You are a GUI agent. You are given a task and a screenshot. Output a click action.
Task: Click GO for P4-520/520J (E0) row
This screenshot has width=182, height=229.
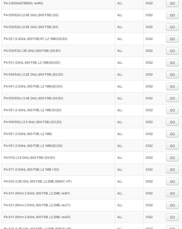coord(172,27)
